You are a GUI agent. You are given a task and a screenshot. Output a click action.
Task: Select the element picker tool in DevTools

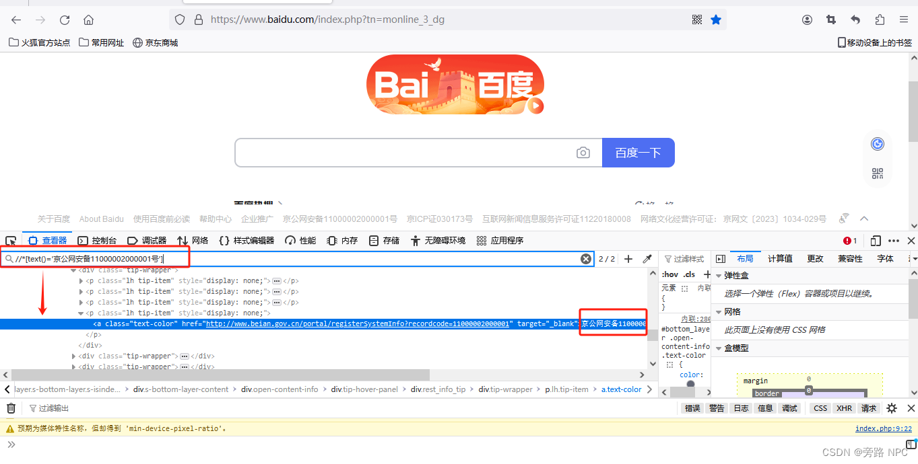tap(10, 240)
